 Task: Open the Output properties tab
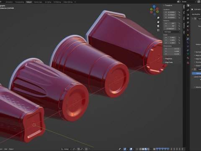click(x=188, y=18)
